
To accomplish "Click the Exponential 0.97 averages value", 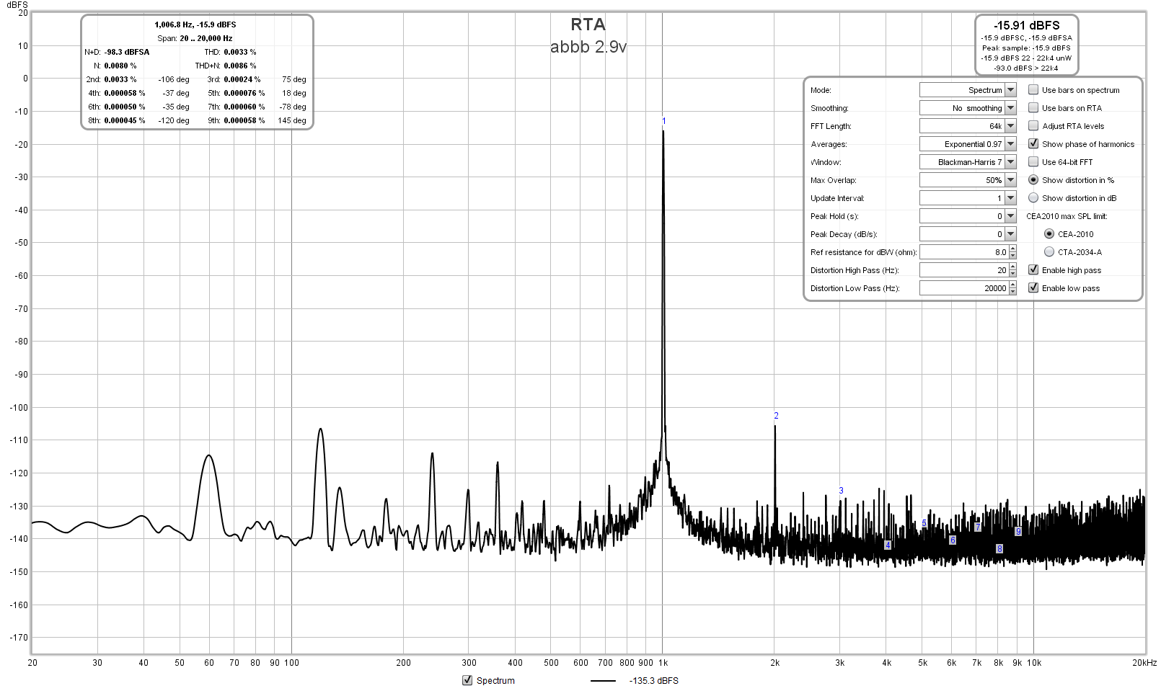I will pos(963,144).
